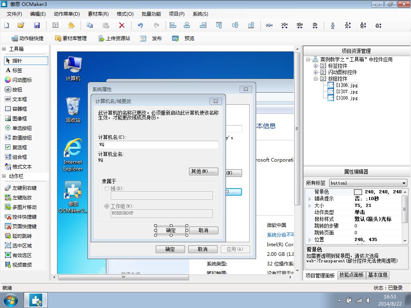Click 发布 publish toolbar button
The width and height of the screenshot is (411, 308).
(x=151, y=38)
